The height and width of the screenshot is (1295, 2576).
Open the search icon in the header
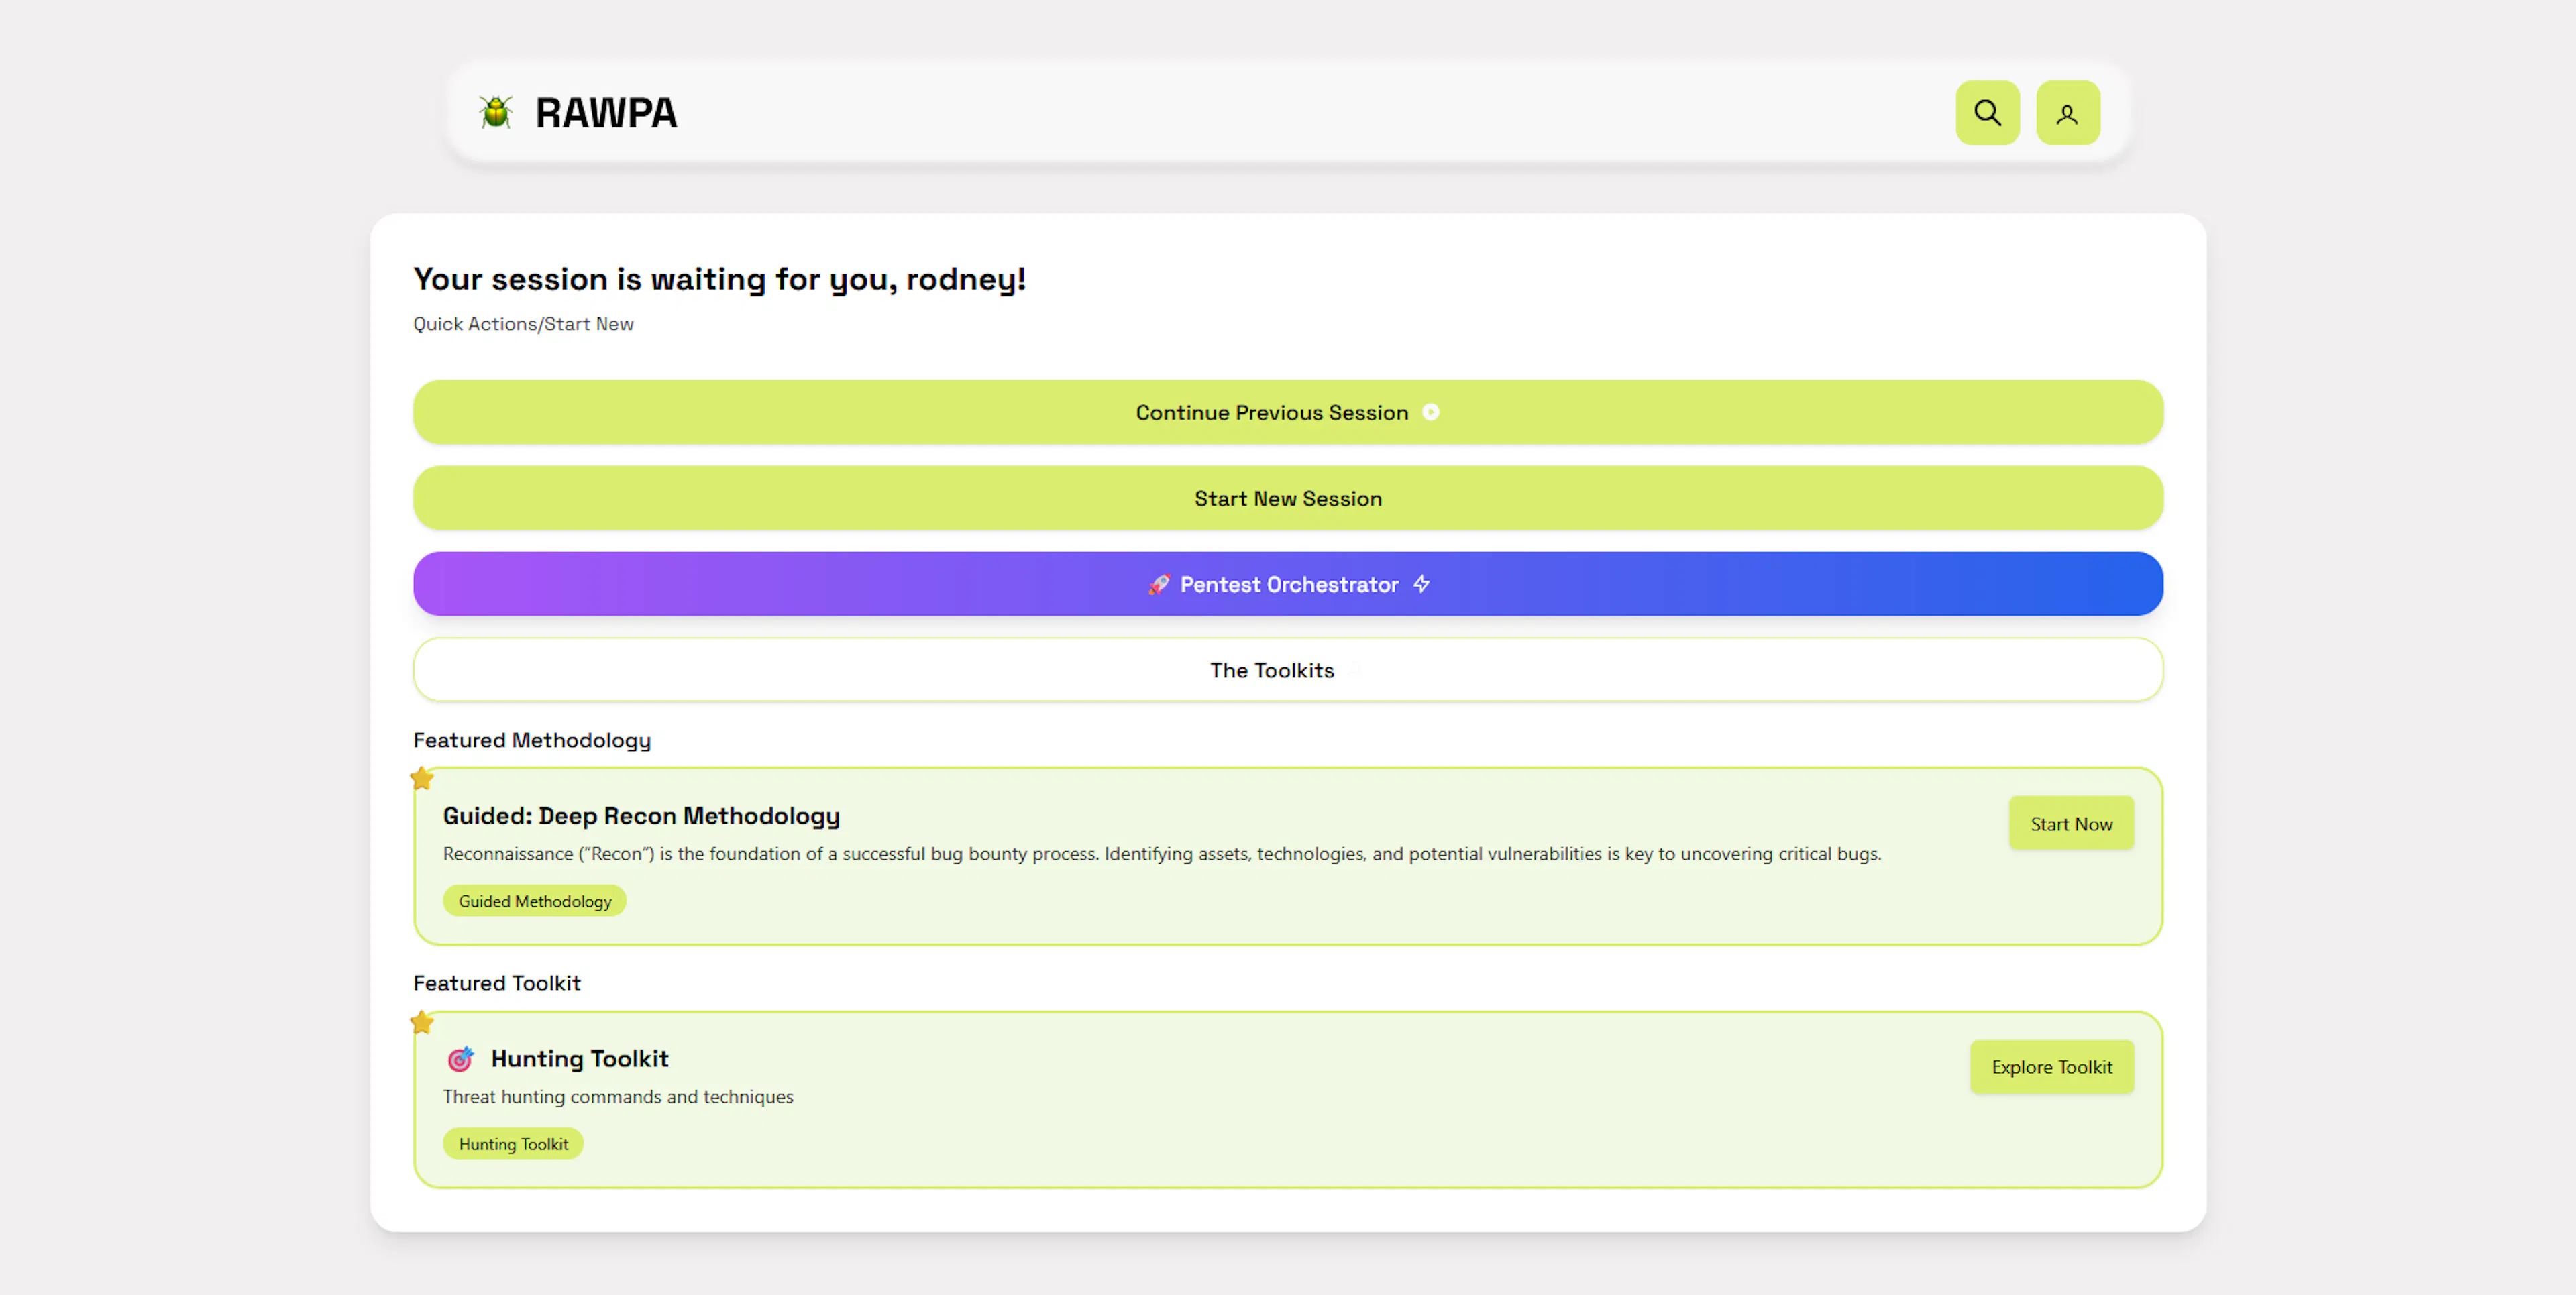pos(1987,113)
